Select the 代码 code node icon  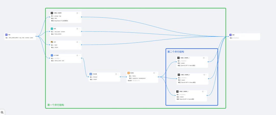point(52,29)
